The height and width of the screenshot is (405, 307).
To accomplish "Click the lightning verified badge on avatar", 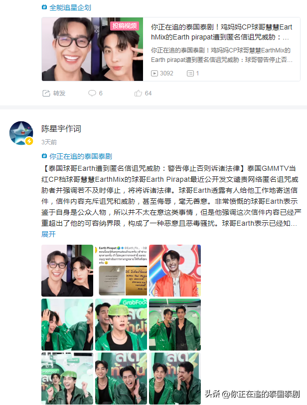I will (x=29, y=141).
